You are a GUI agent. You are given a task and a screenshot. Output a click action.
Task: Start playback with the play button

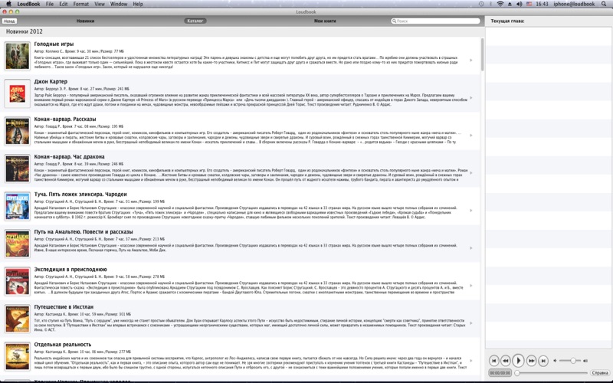click(518, 360)
